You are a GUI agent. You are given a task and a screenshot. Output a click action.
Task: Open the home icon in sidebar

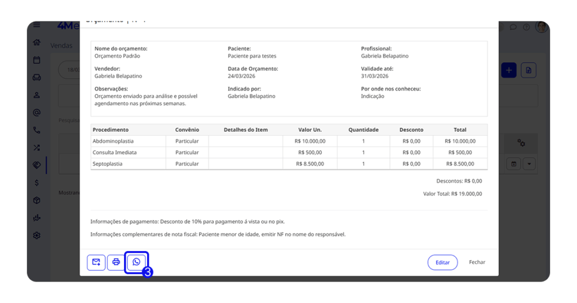point(37,43)
